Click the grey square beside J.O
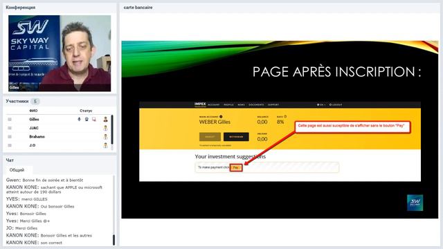The image size is (443, 249). (10, 145)
